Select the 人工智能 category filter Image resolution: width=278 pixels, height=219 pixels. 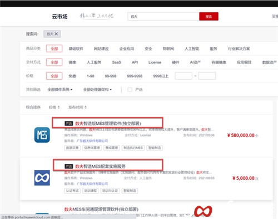tap(192, 48)
